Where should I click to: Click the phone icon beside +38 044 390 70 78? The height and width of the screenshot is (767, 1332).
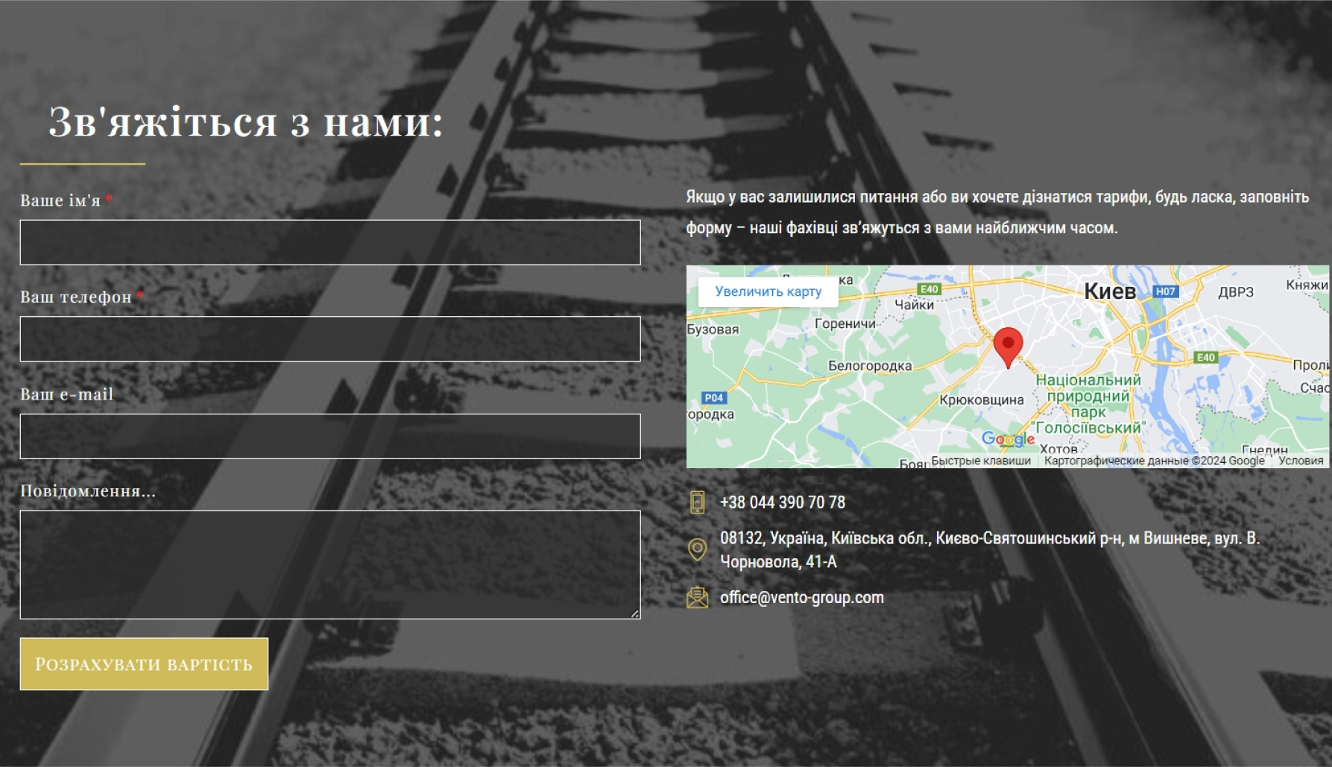[x=697, y=502]
